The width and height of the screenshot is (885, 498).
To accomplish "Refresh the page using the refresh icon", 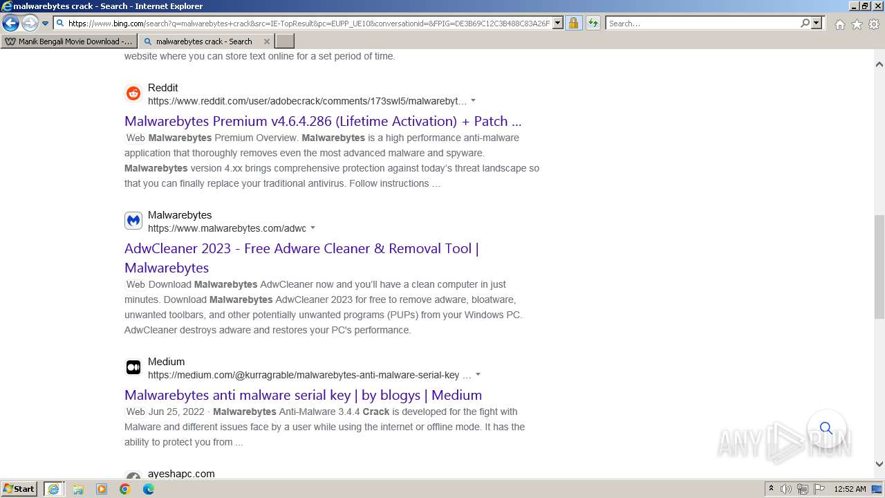I will 593,24.
